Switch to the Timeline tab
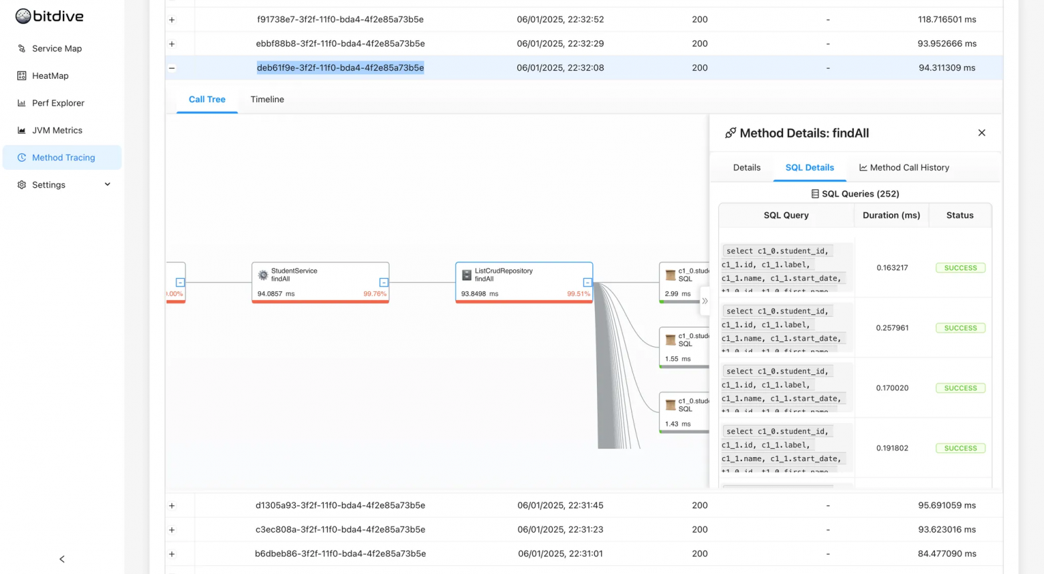Screen dimensions: 1044x574 [267, 100]
